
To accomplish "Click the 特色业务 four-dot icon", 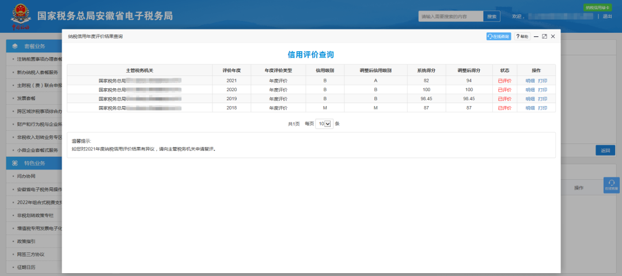I will tap(14, 163).
